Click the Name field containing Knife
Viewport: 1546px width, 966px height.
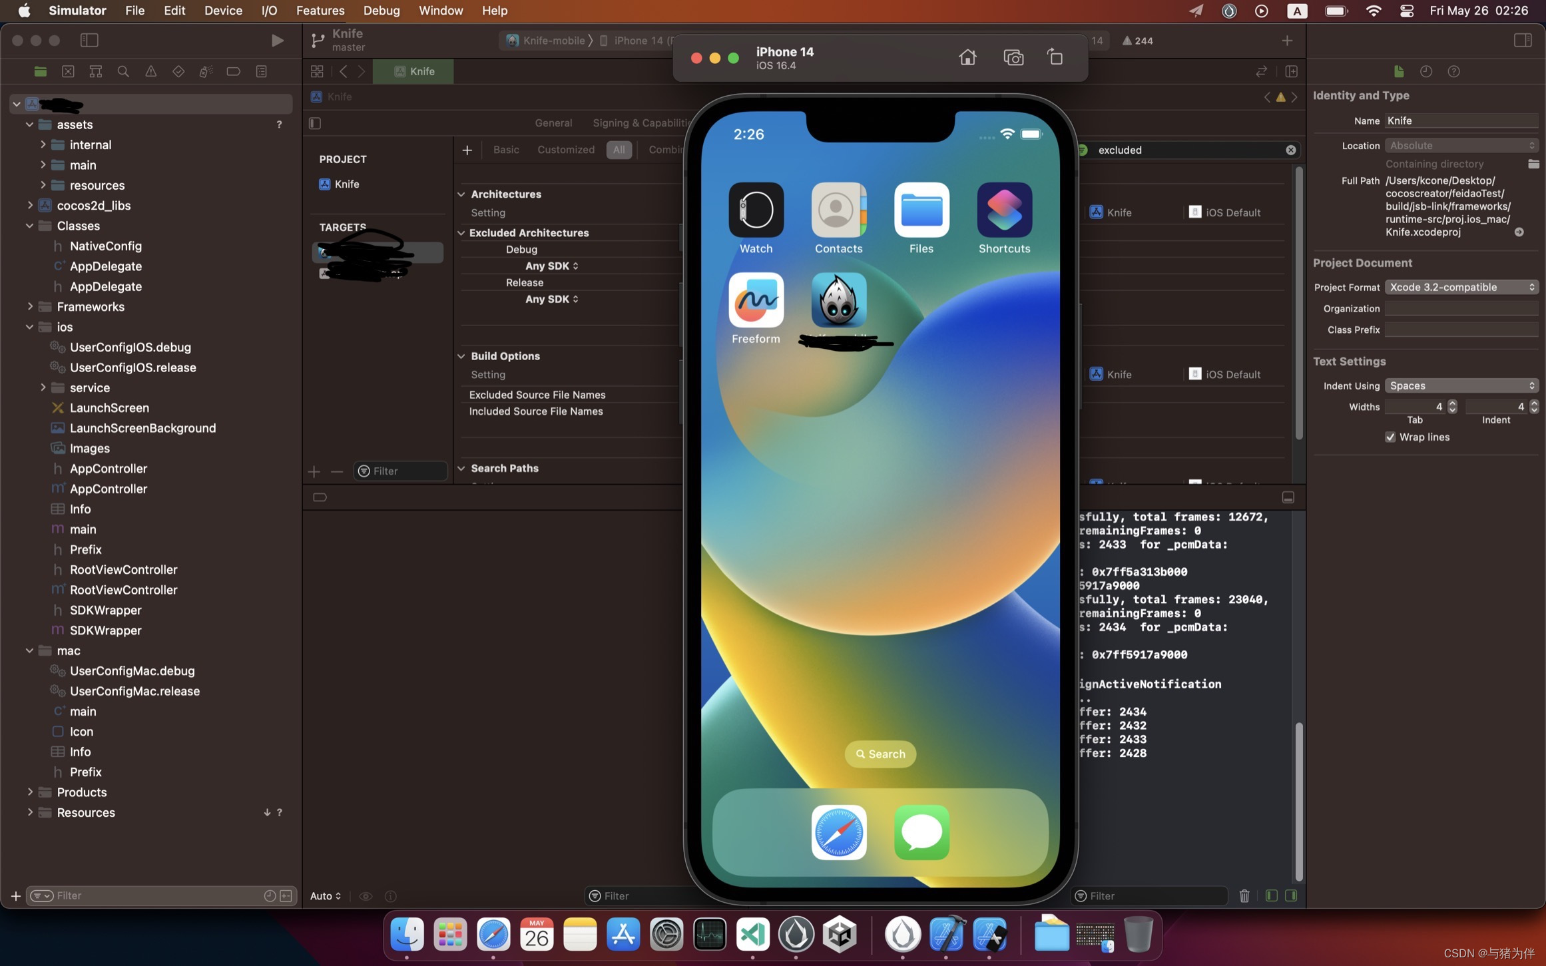point(1461,121)
